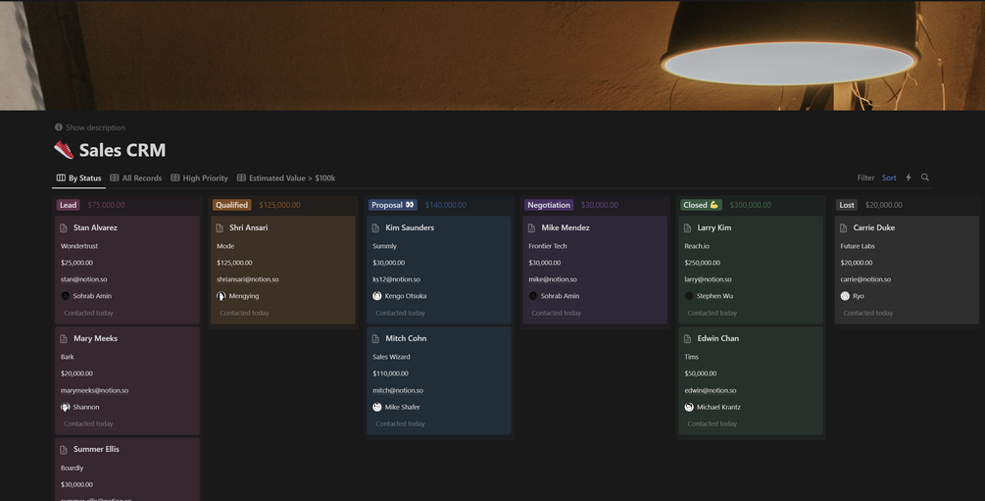Click Sohrab Amin avatar on Mike Mendez card
985x501 pixels.
[x=533, y=296]
